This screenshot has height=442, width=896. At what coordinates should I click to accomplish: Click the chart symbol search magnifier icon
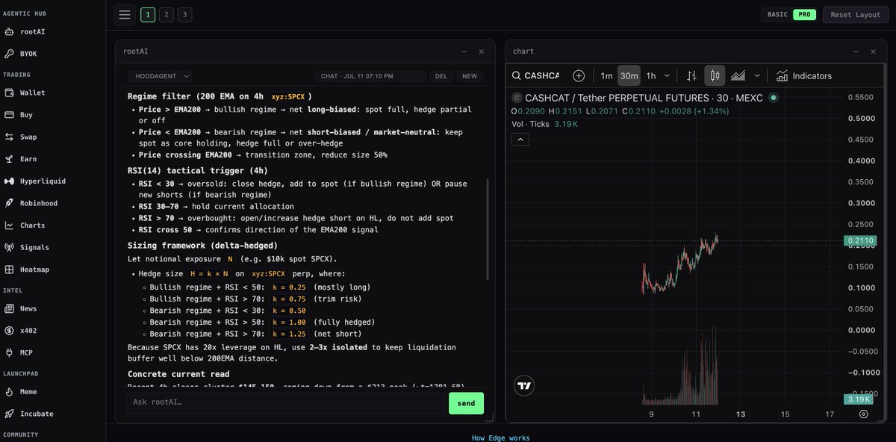click(x=517, y=75)
